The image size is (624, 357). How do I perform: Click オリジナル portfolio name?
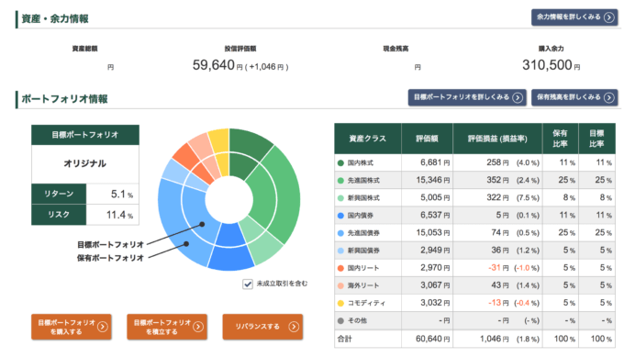click(85, 163)
